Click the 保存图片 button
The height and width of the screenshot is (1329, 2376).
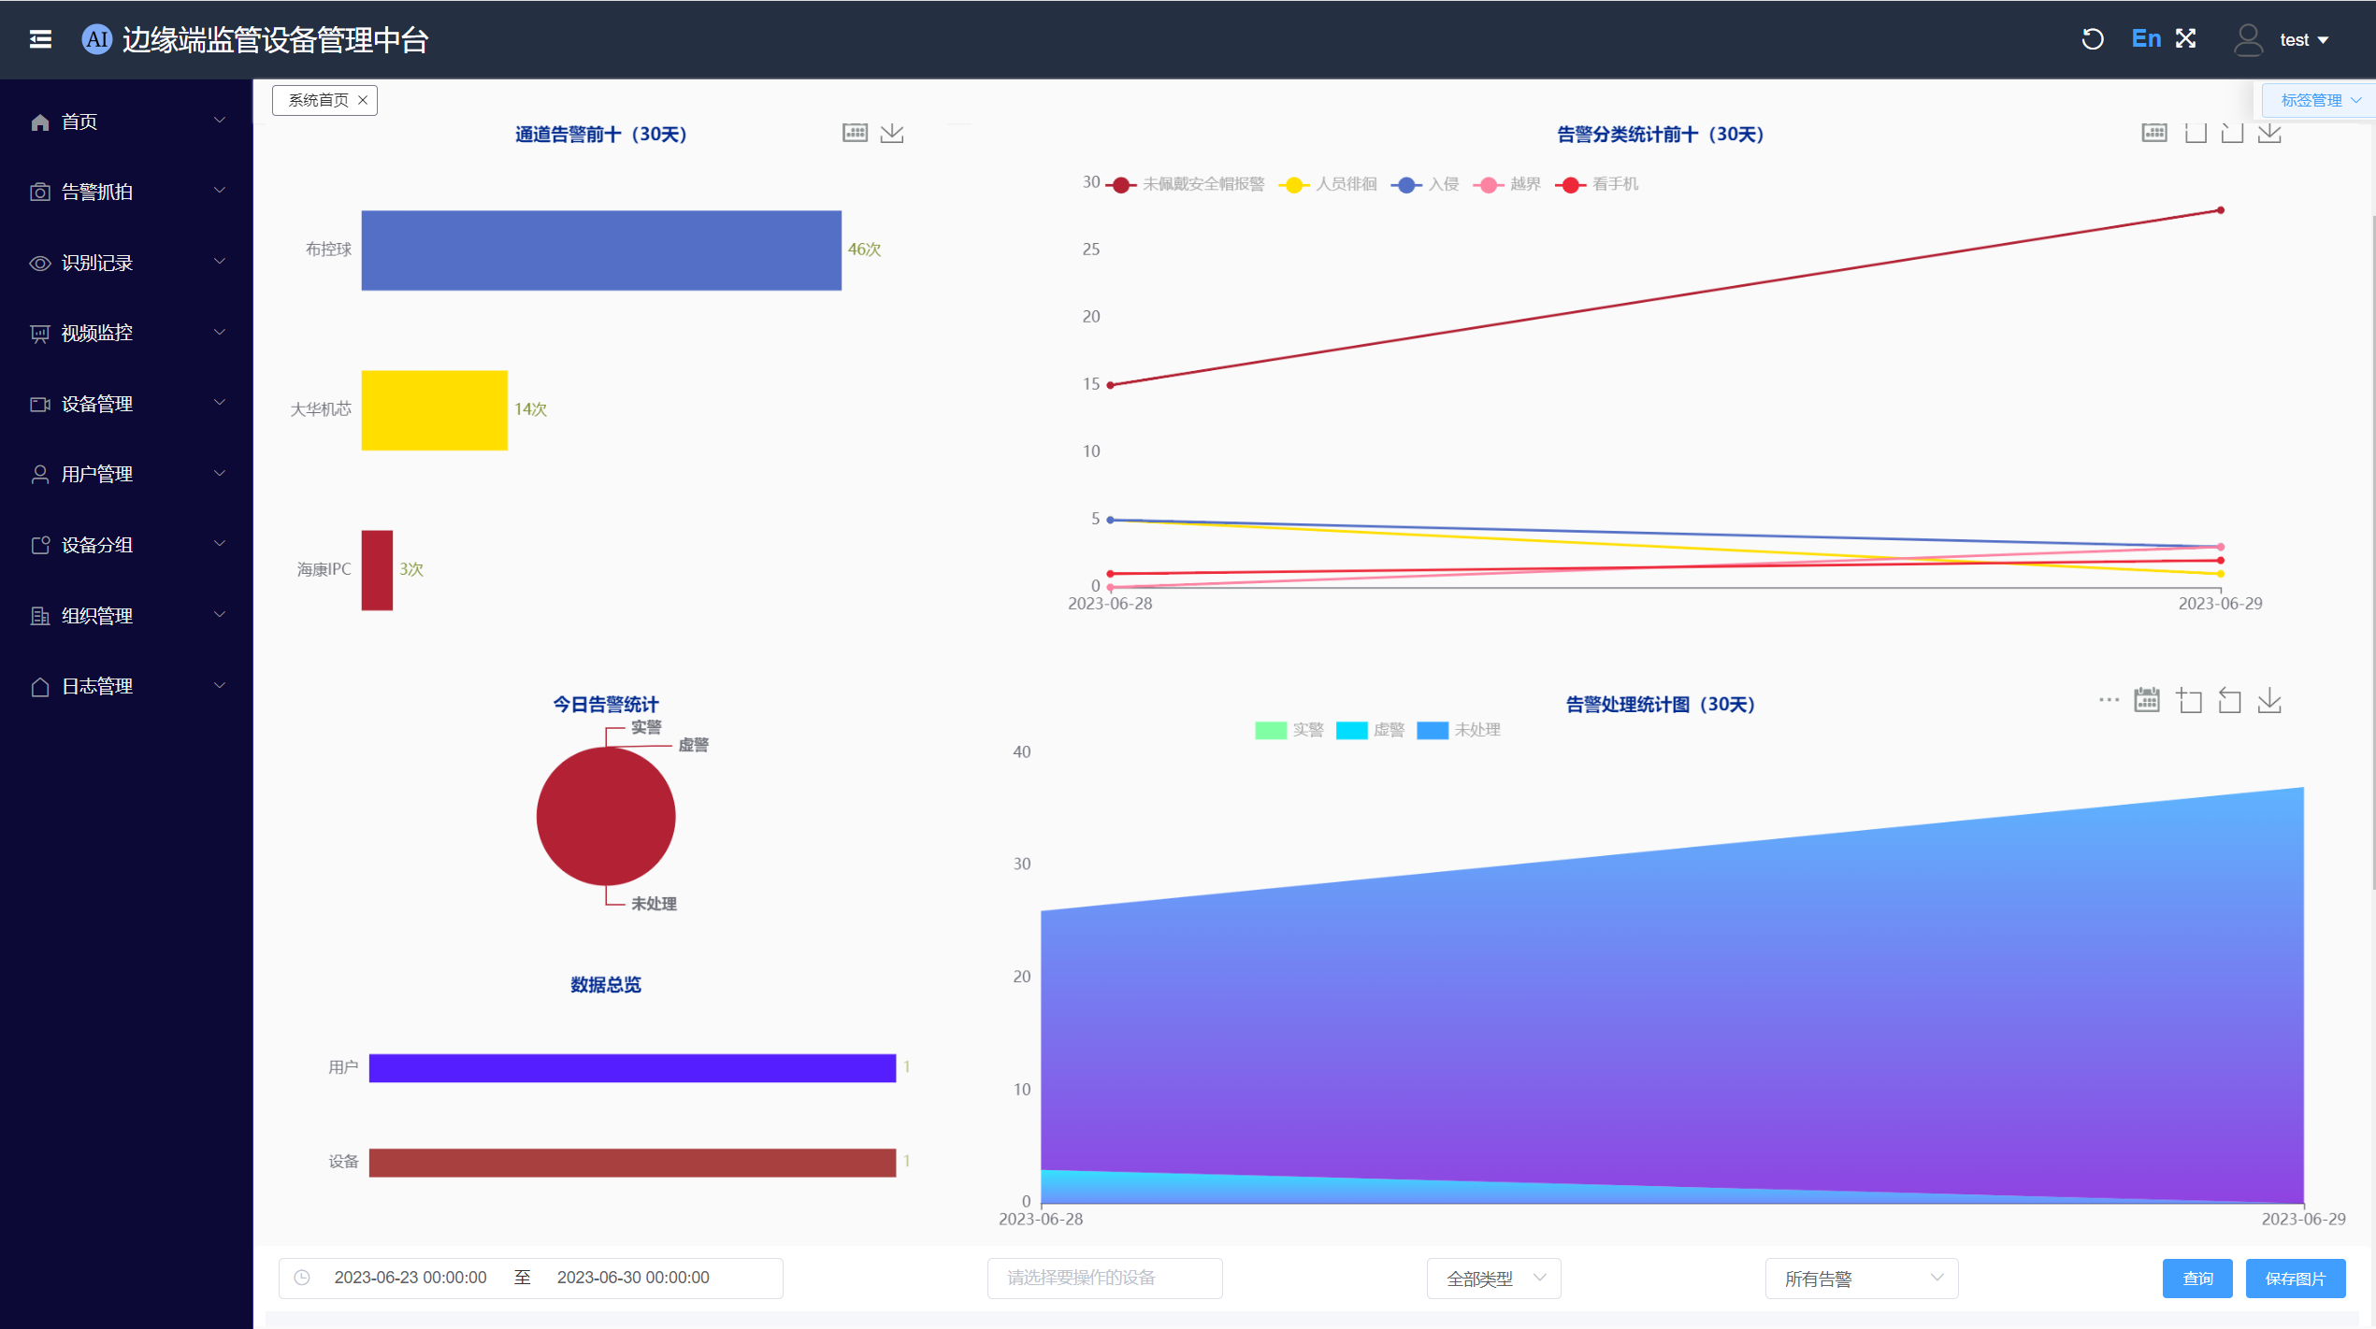(2295, 1278)
